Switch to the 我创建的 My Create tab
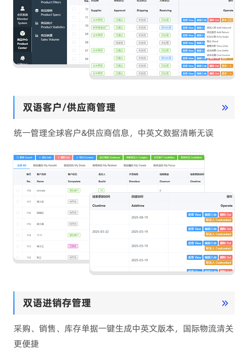The image size is (248, 357). 135,165
